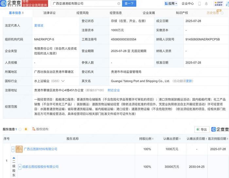
Task: Select 30000万元 subscribed capital cell
Action: pyautogui.click(x=172, y=167)
